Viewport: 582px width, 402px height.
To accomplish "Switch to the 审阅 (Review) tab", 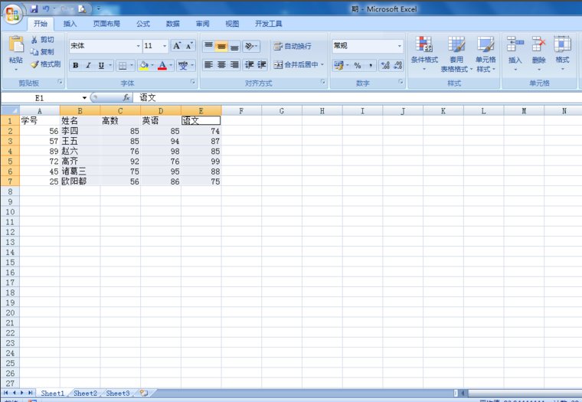I will tap(202, 24).
